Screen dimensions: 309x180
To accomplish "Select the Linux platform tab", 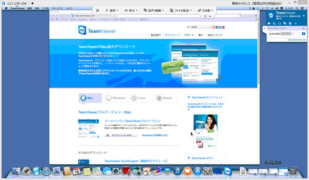I will (x=141, y=98).
